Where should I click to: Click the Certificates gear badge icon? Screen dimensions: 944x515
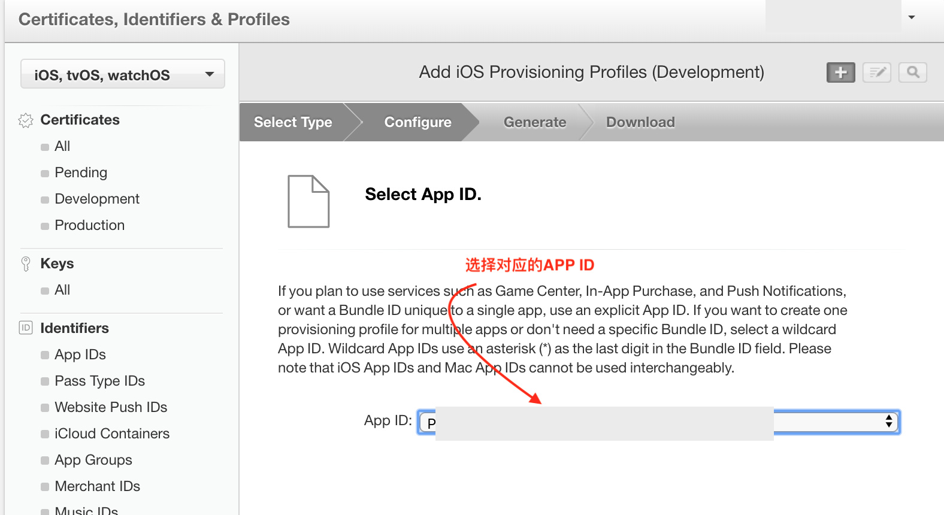pyautogui.click(x=26, y=120)
